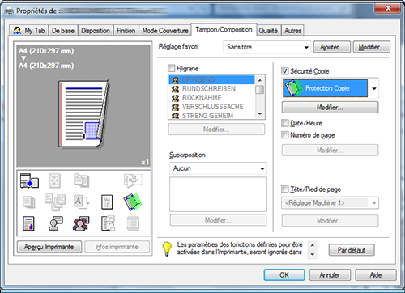Open the Qualité tab
This screenshot has height=293, width=405.
[x=268, y=31]
